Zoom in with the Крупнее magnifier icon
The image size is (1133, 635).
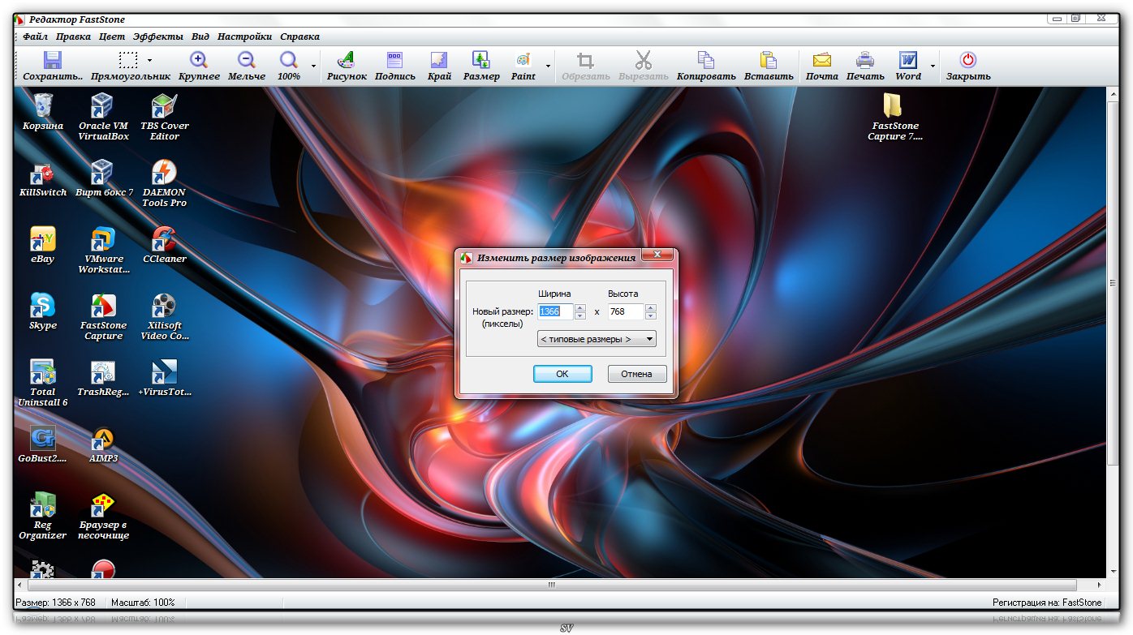click(199, 61)
